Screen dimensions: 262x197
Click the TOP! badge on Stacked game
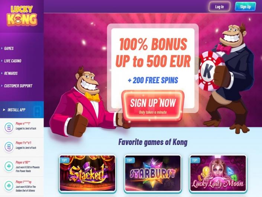tap(64, 161)
